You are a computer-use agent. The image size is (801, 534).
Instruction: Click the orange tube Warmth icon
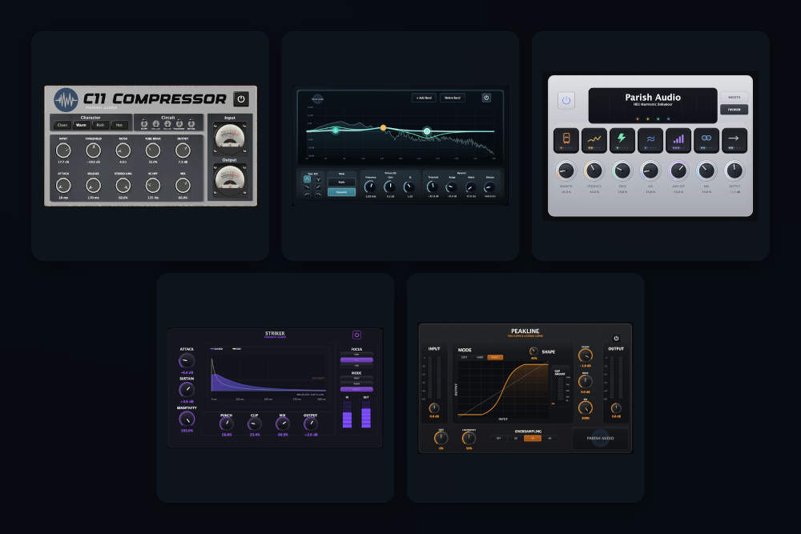566,140
